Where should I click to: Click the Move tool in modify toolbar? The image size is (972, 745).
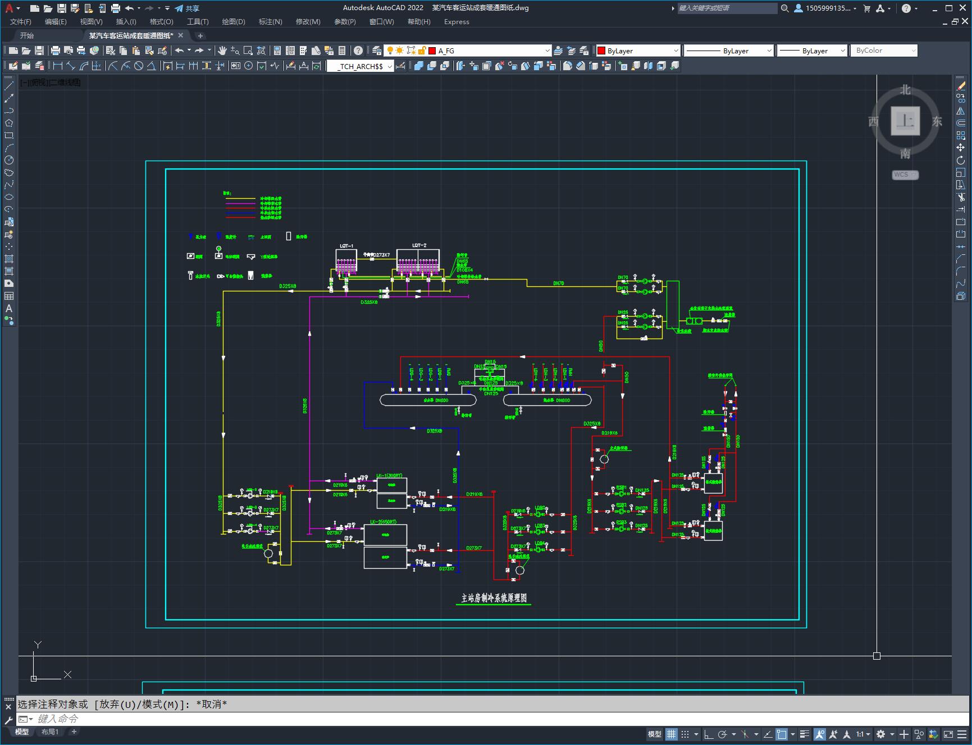(961, 148)
